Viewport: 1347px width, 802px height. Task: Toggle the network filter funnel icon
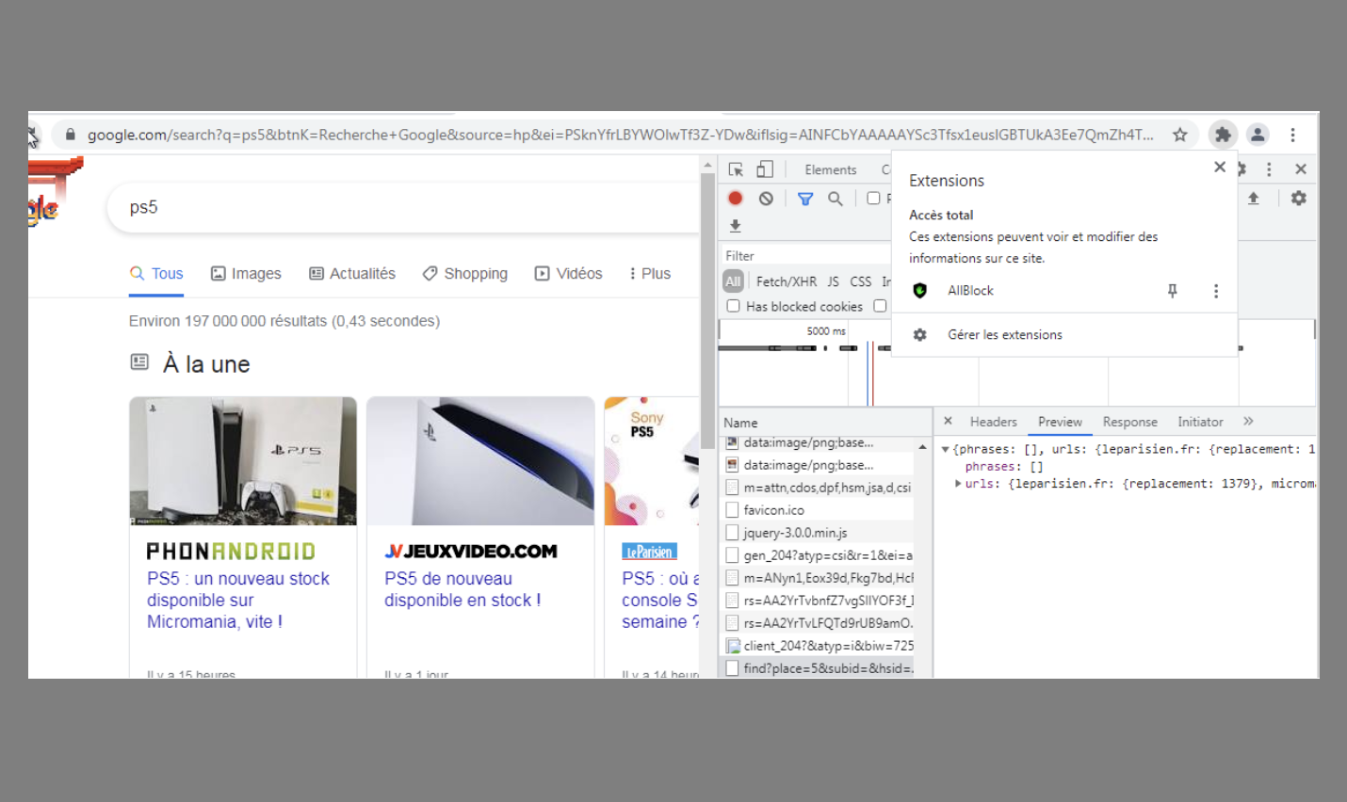point(805,199)
